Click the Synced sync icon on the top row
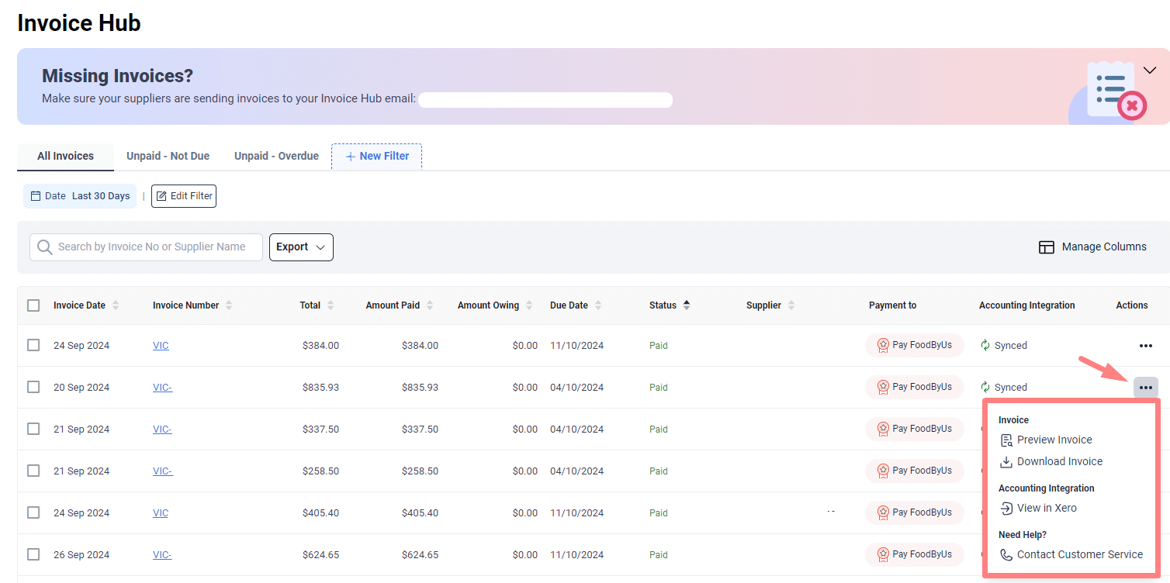1170x583 pixels. (x=985, y=345)
